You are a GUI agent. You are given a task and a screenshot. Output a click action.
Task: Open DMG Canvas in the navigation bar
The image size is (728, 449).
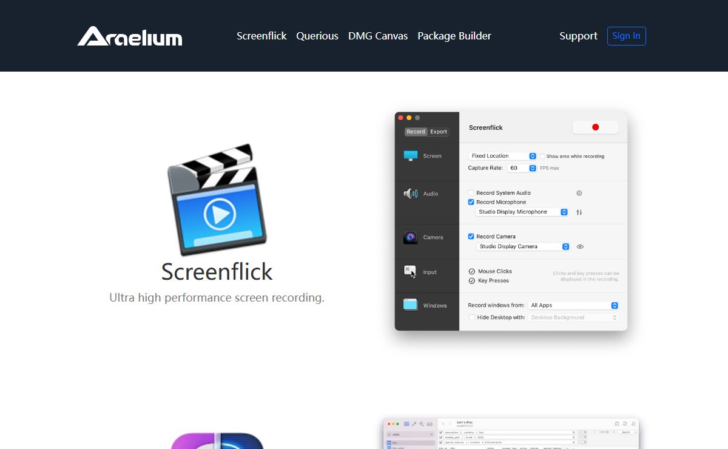coord(378,36)
